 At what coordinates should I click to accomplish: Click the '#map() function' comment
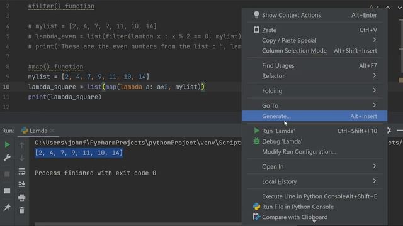click(55, 67)
